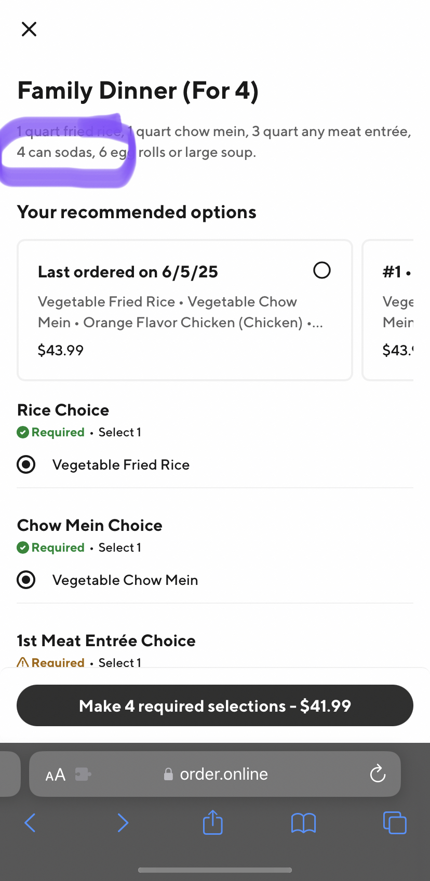This screenshot has width=430, height=881.
Task: Tap the order.online address bar
Action: [224, 774]
